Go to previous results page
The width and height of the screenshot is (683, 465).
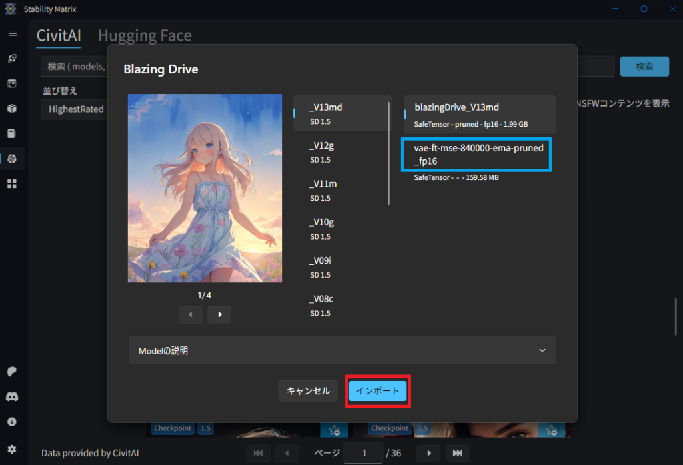coord(287,453)
